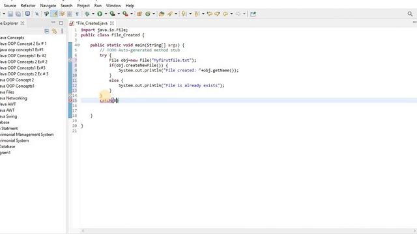
Task: Select the Java Swing project
Action: (x=8, y=116)
